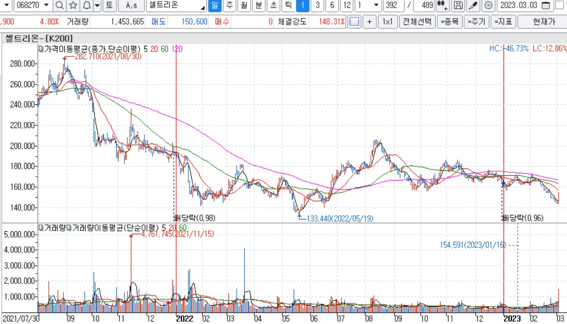
Task: Expand the bell icon dropdown arrow
Action: point(97,5)
